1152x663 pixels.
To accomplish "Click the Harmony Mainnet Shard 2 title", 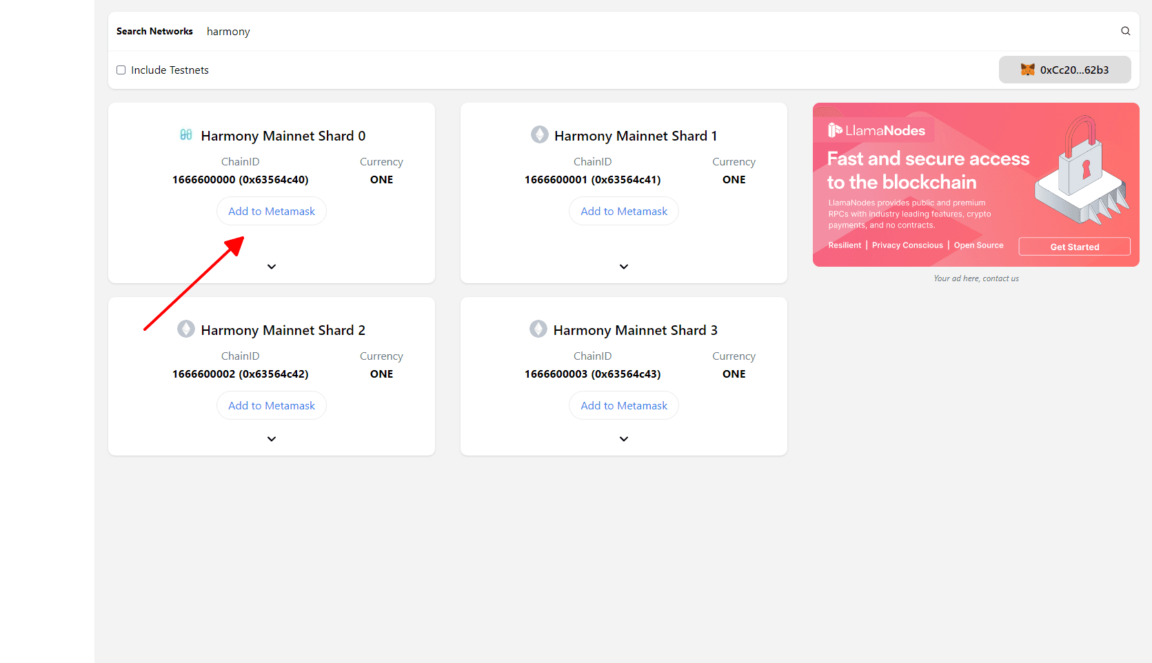I will point(283,330).
